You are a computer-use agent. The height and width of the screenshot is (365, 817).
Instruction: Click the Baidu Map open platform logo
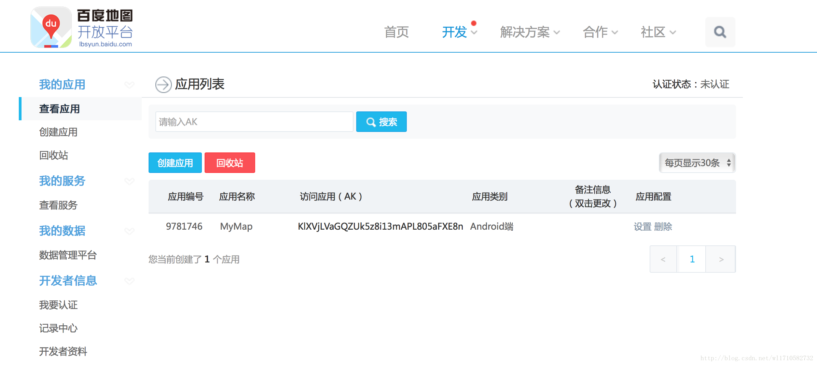click(x=82, y=27)
